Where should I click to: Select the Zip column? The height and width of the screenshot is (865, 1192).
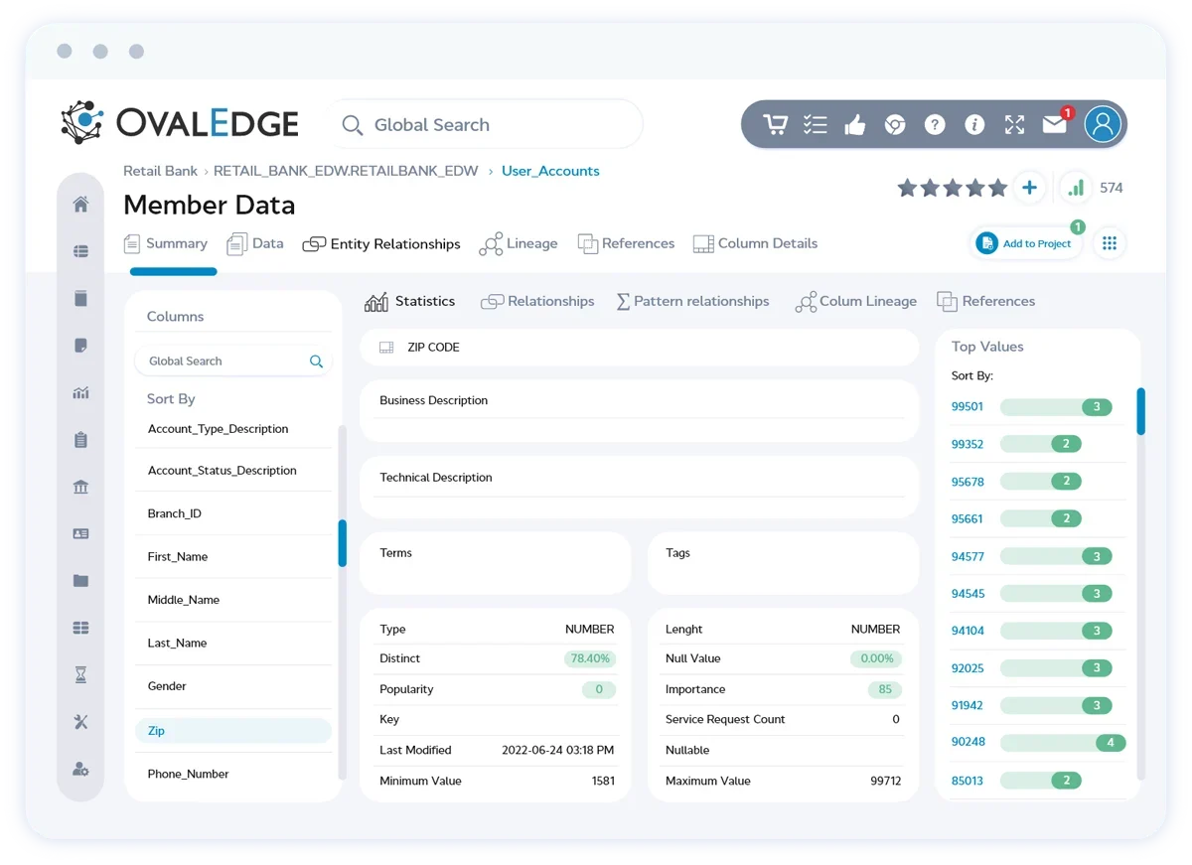click(x=233, y=731)
